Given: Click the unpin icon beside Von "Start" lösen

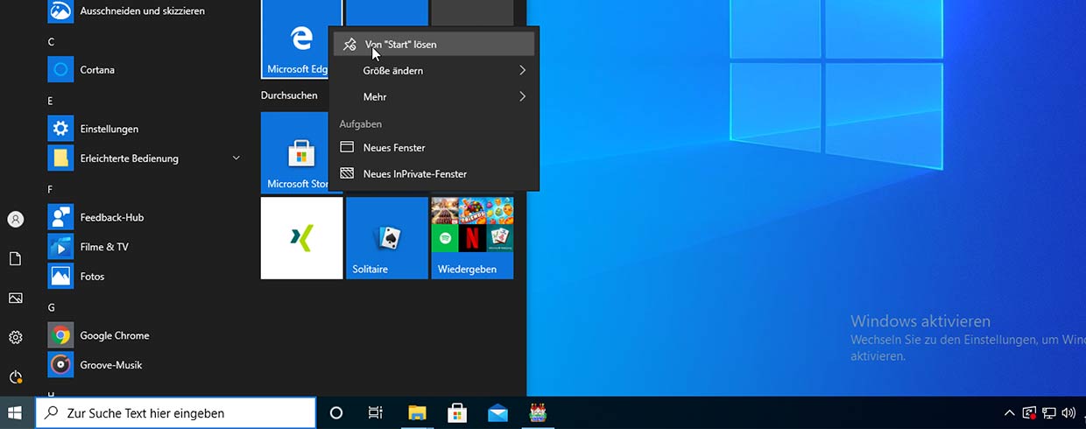Looking at the screenshot, I should [349, 44].
